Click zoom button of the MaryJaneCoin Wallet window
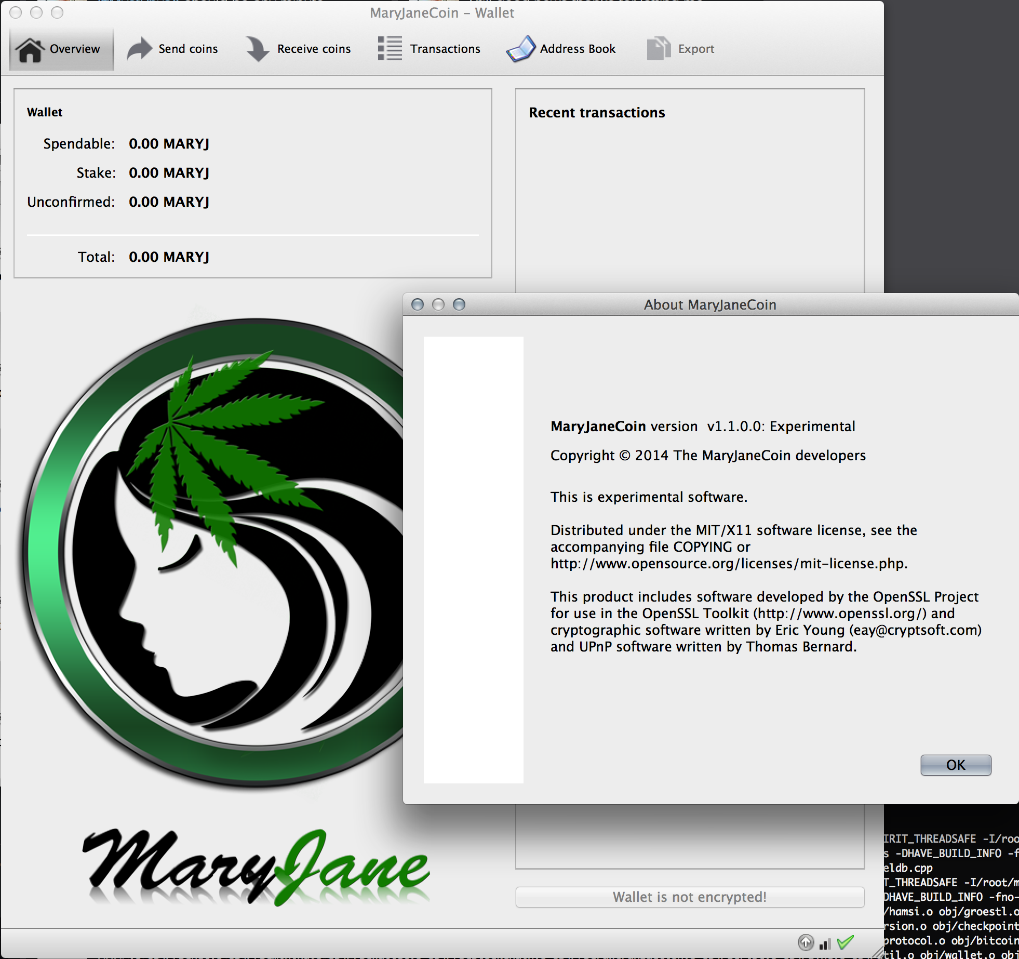 coord(57,12)
